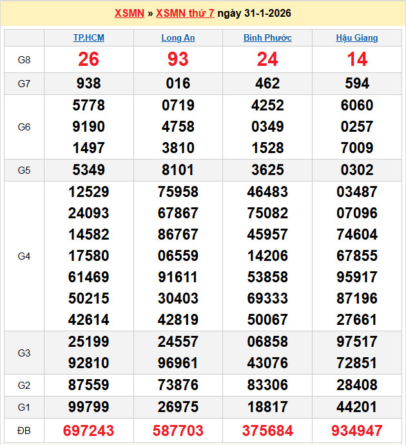Select the G7 prize number 594
Viewport: 406px width, 445px height.
point(357,83)
